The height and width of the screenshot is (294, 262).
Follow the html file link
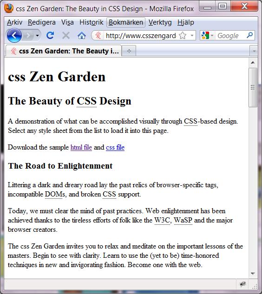(81, 147)
